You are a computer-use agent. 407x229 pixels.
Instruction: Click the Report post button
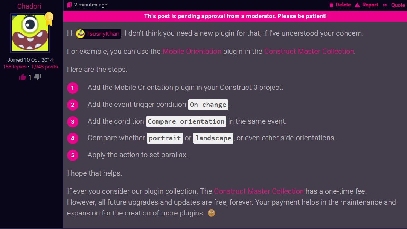pyautogui.click(x=366, y=5)
